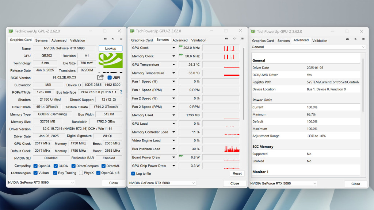374x210 pixels.
Task: Click the Lookup button
Action: click(x=110, y=48)
